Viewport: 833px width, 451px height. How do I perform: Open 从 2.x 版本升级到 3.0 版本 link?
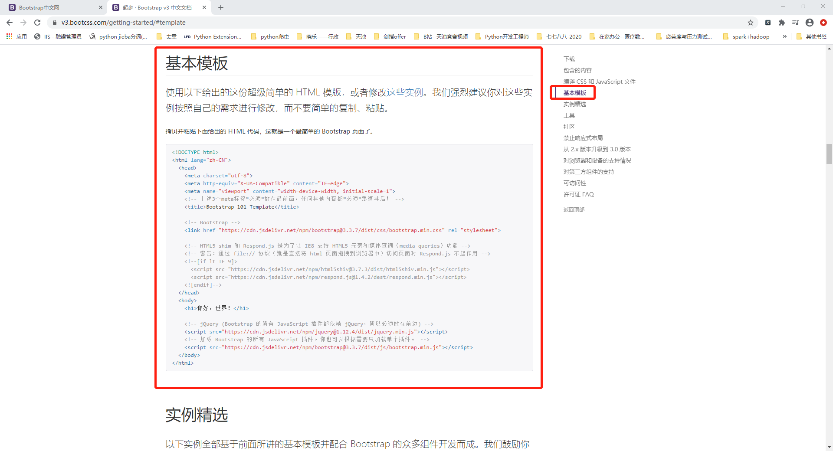pos(597,149)
